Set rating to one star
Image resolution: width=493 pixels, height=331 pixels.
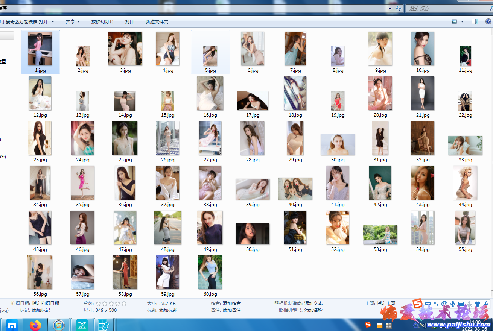click(x=99, y=304)
